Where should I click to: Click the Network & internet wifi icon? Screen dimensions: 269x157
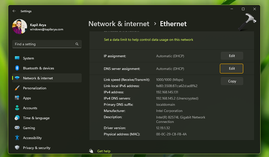coord(17,78)
